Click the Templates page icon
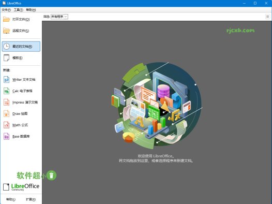Viewport: 272px width, 204px height. pos(6,58)
